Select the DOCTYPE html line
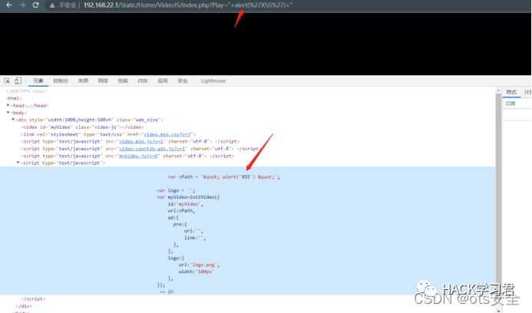This screenshot has width=532, height=313. click(x=26, y=91)
